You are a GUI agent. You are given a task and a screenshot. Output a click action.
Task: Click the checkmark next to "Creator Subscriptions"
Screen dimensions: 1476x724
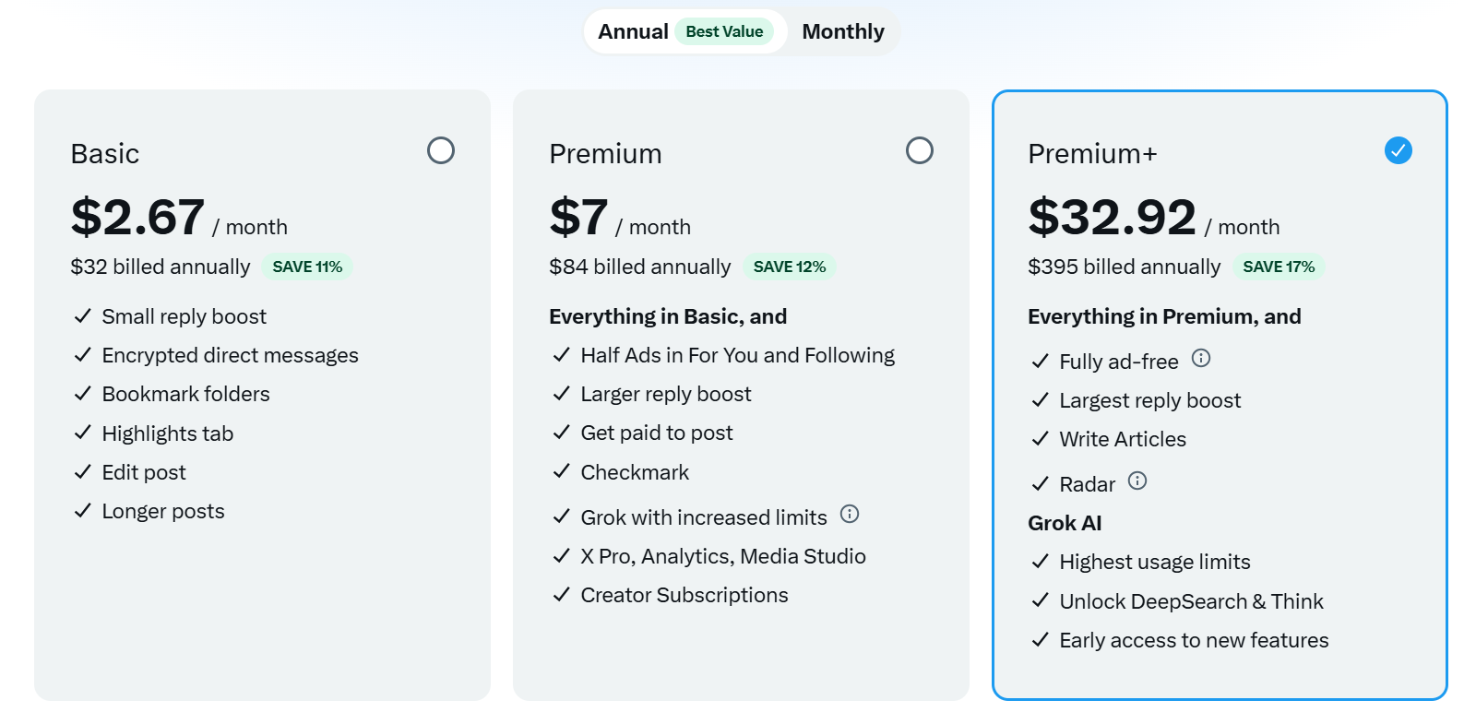pos(561,595)
